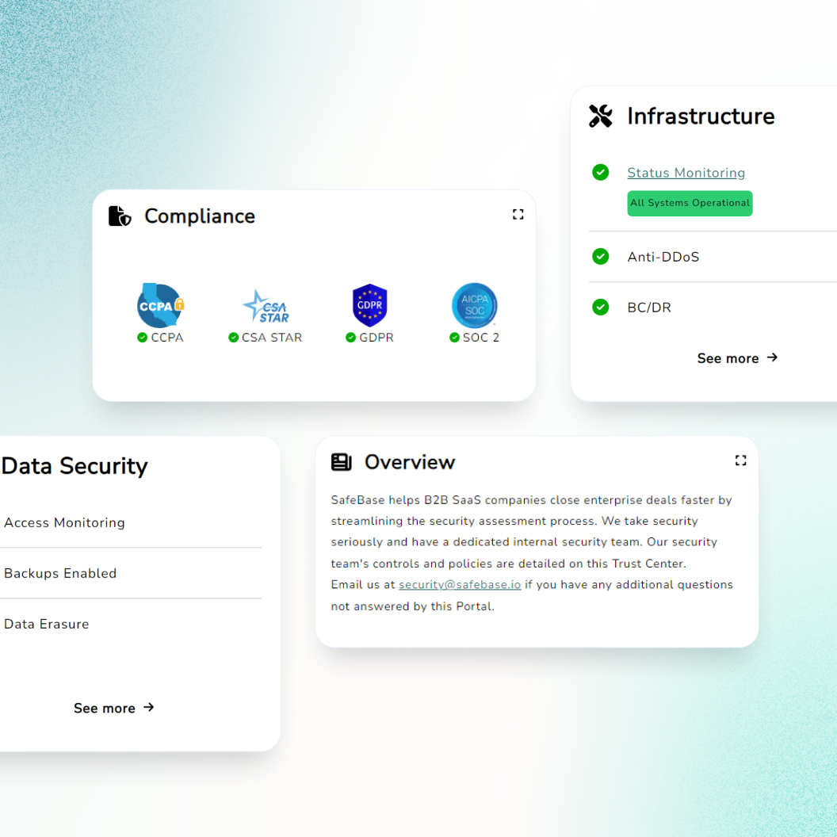Select the Overview section heading
837x837 pixels.
pyautogui.click(x=409, y=462)
